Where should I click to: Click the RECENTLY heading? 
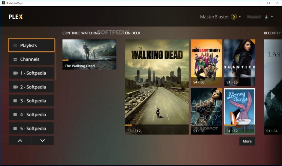[272, 33]
